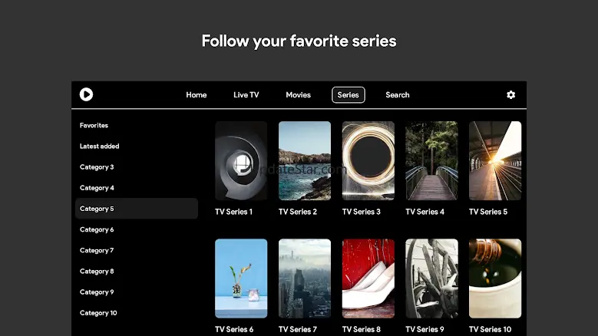Open the TV Series 3 light ring poster
This screenshot has height=336, width=598.
pyautogui.click(x=368, y=161)
